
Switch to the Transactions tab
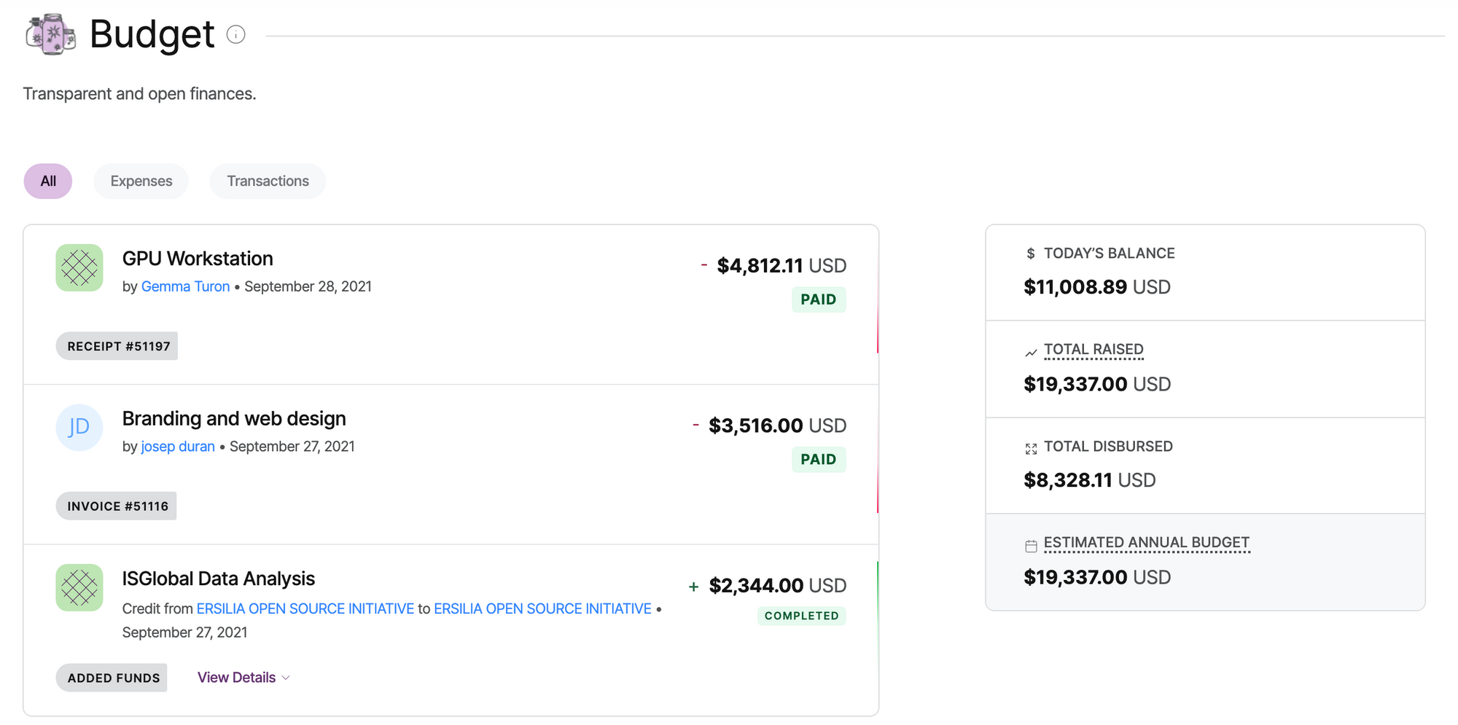pyautogui.click(x=268, y=181)
